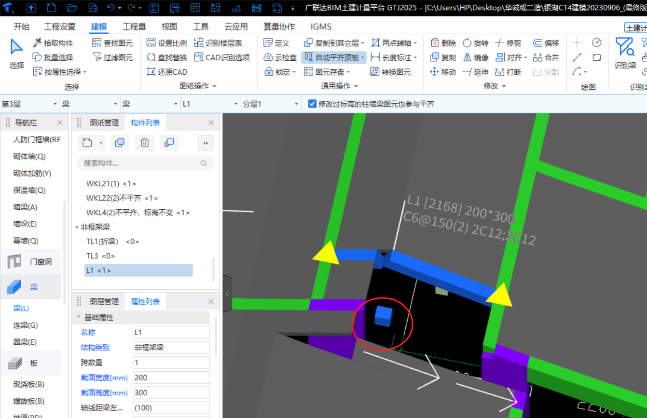Edit the 截面高度 value field 300
Viewport: 647px width, 418px height.
[171, 392]
